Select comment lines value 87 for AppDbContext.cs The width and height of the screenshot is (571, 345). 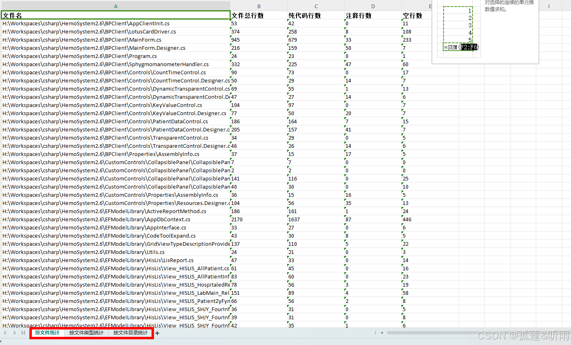click(x=373, y=220)
